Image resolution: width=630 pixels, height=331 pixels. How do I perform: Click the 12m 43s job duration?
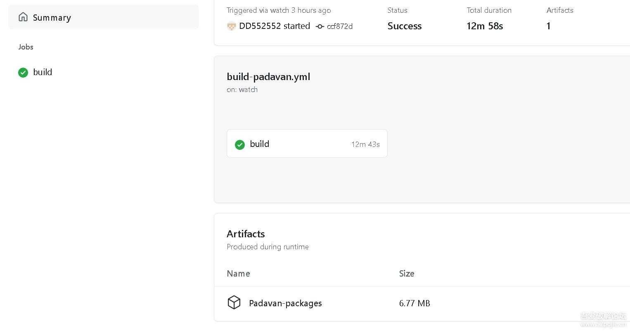pyautogui.click(x=365, y=144)
